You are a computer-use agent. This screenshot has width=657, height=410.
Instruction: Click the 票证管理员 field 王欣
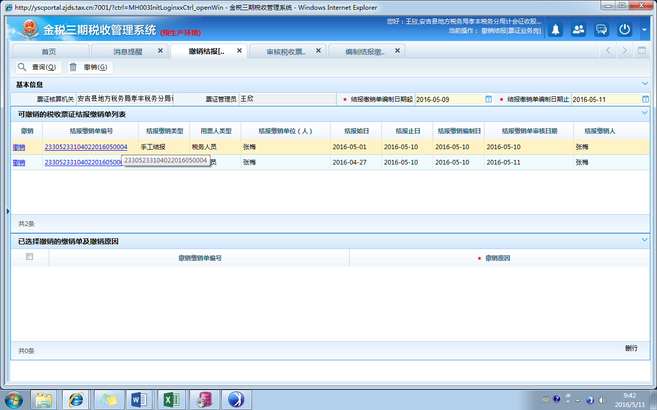pyautogui.click(x=287, y=99)
